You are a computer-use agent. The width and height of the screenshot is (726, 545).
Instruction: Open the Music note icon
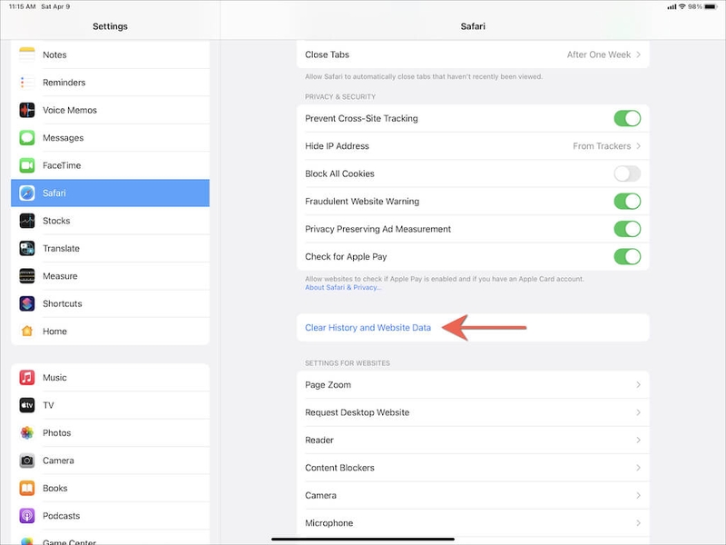(x=27, y=377)
